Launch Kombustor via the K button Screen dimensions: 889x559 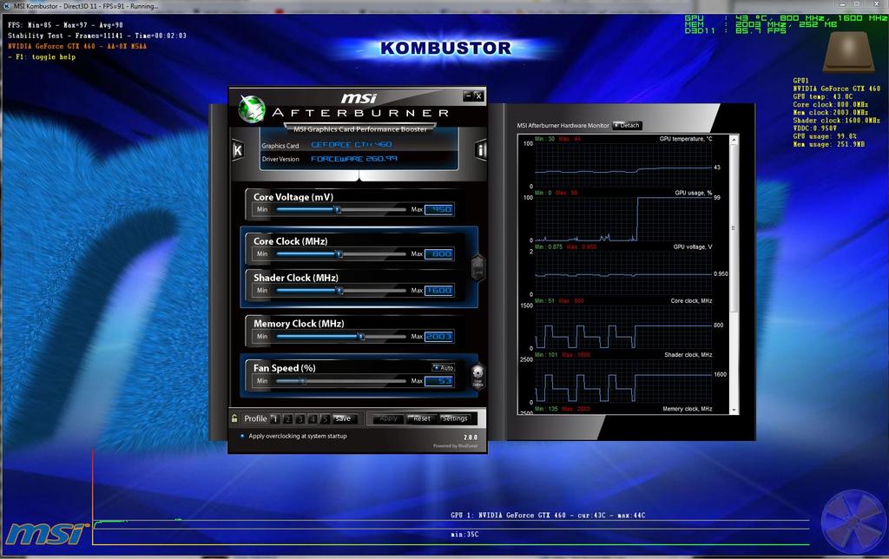click(x=238, y=150)
